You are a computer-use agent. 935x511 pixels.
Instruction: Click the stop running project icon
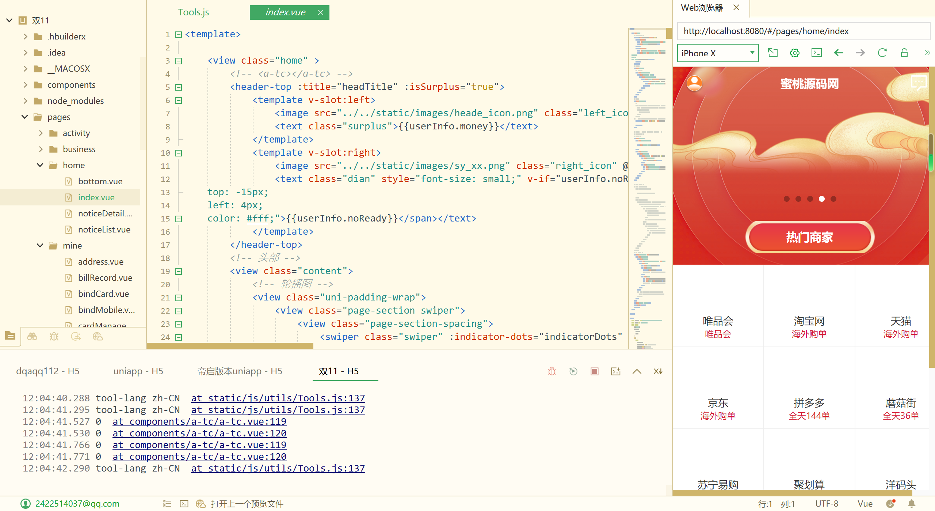(594, 371)
